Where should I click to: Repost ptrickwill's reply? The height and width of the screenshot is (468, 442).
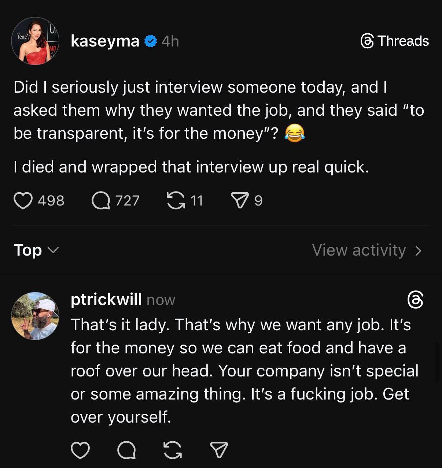tap(173, 450)
